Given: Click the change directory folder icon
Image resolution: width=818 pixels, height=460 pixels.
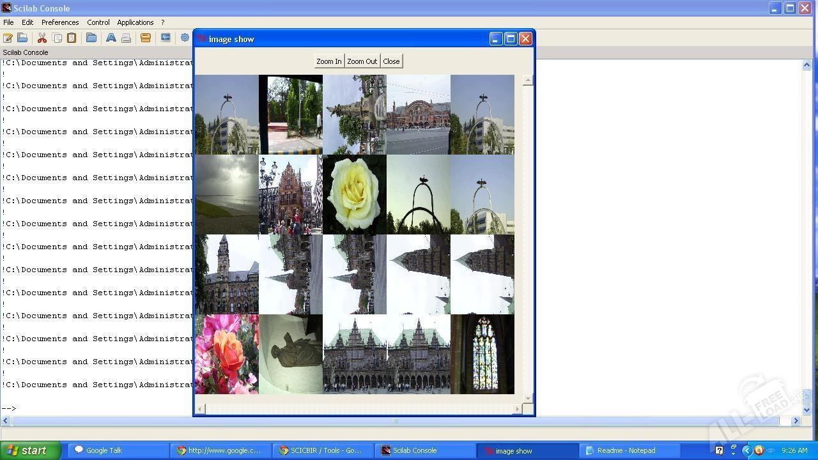Looking at the screenshot, I should click(91, 38).
